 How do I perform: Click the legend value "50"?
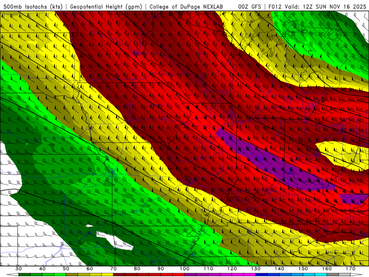(66, 269)
